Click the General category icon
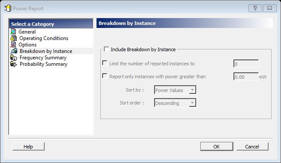This screenshot has height=163, width=281. [13, 32]
